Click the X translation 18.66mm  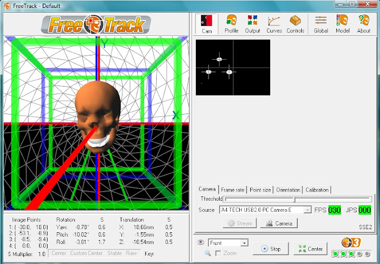(x=144, y=227)
